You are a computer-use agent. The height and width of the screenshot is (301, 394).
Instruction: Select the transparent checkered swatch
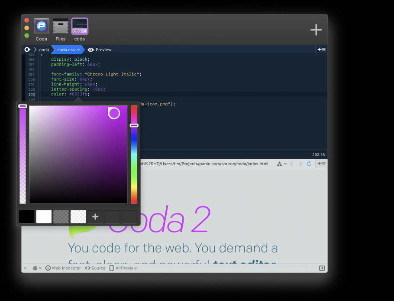(78, 216)
